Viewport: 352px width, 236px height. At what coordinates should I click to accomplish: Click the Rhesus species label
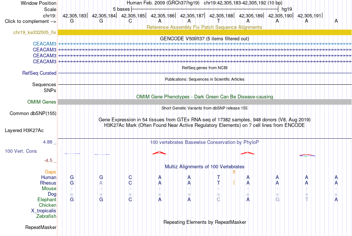click(x=48, y=183)
